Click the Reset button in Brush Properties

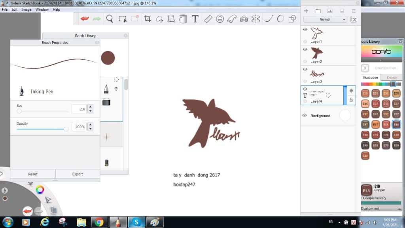click(32, 174)
